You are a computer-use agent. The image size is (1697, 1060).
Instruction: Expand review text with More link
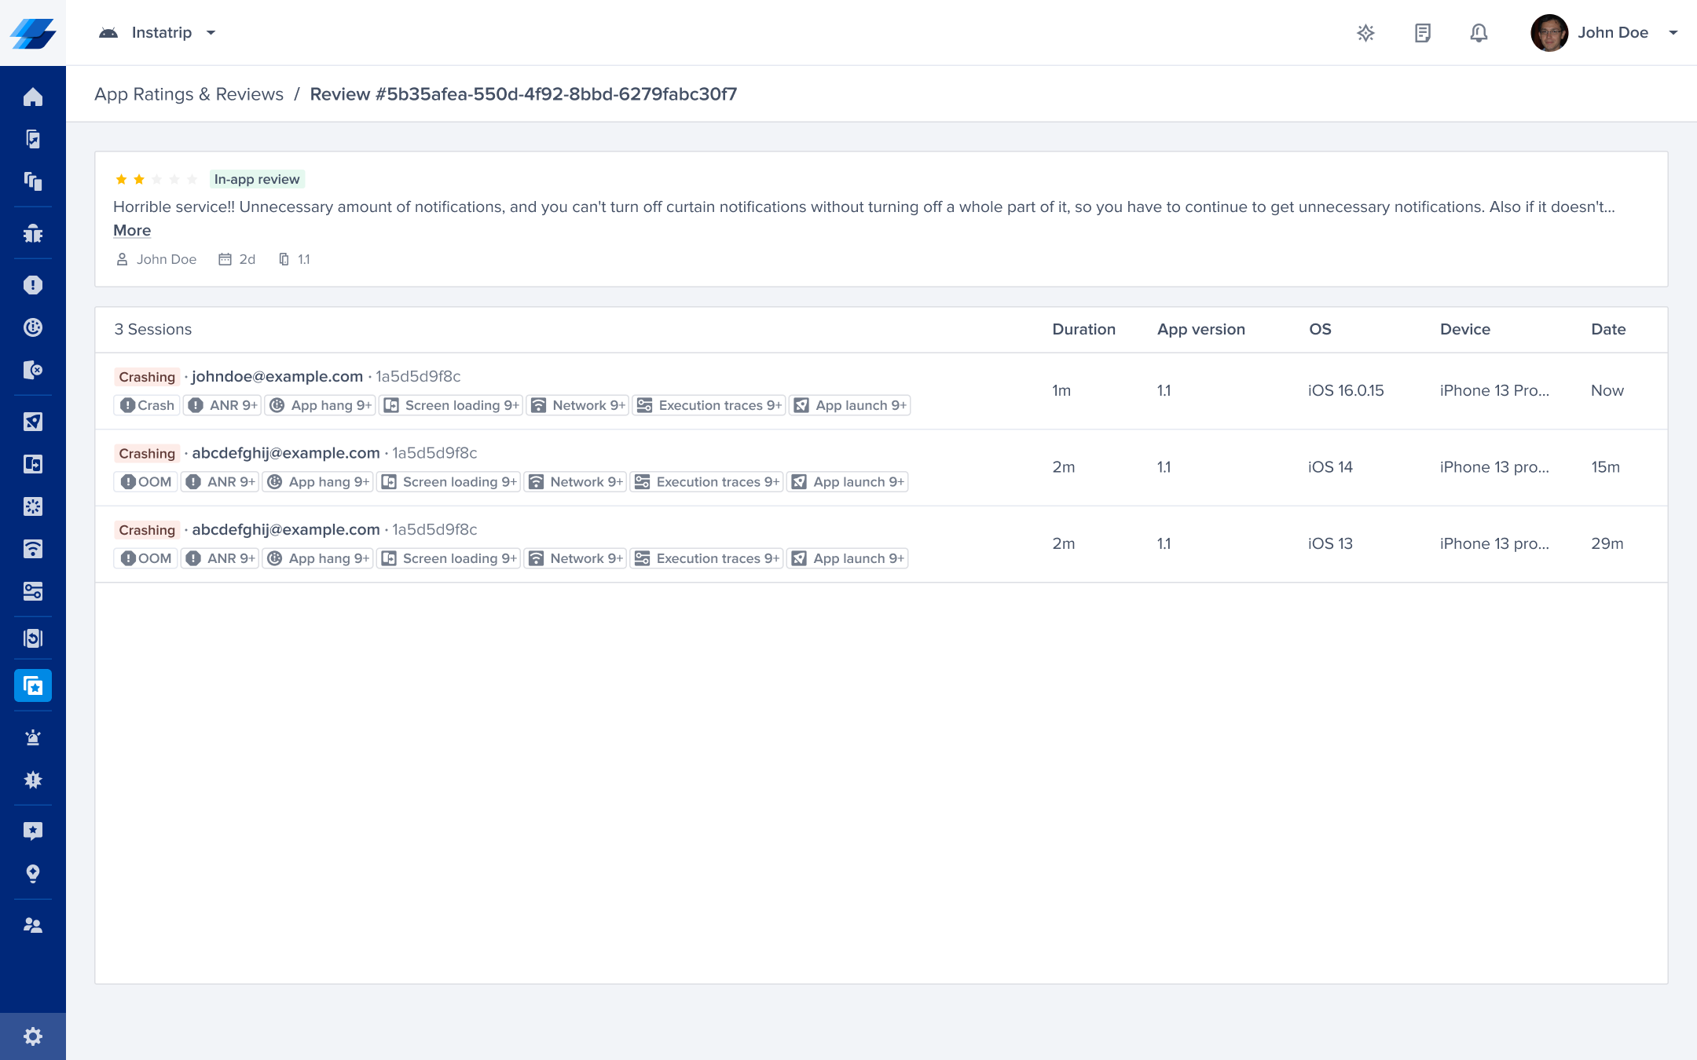point(132,231)
